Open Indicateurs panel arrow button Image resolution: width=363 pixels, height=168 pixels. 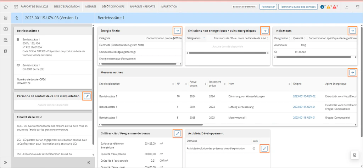[x=353, y=30]
